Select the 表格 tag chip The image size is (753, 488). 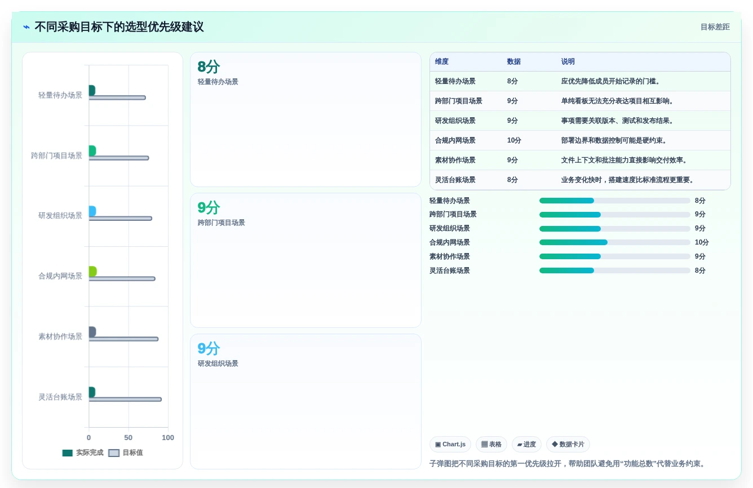tap(491, 444)
